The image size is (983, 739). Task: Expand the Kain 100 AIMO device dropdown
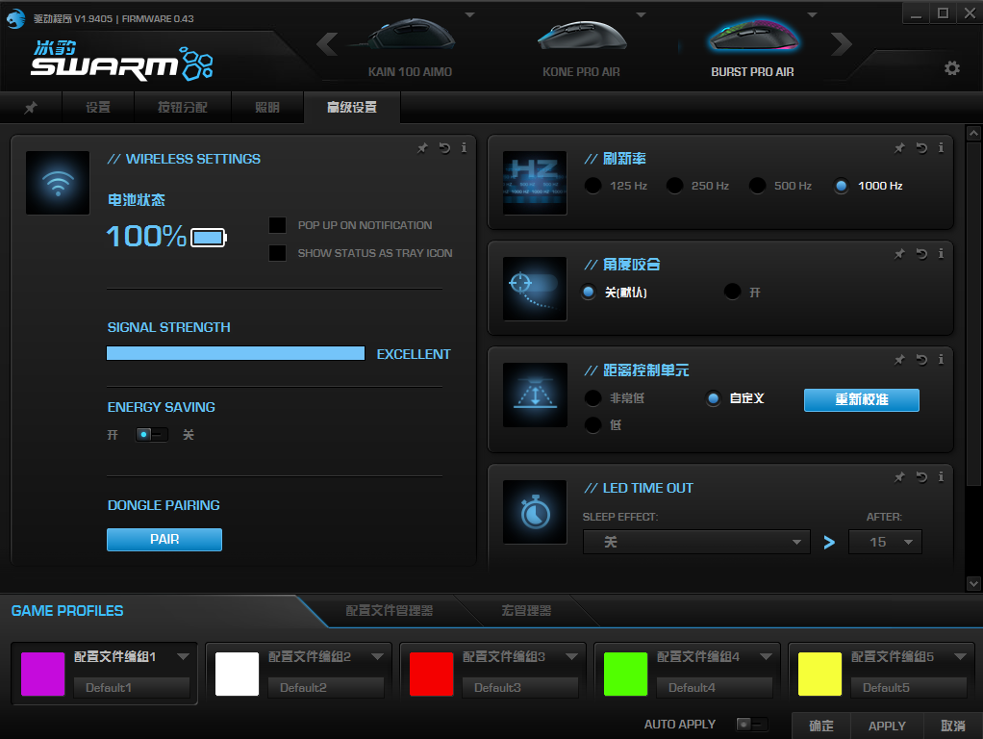click(x=469, y=14)
